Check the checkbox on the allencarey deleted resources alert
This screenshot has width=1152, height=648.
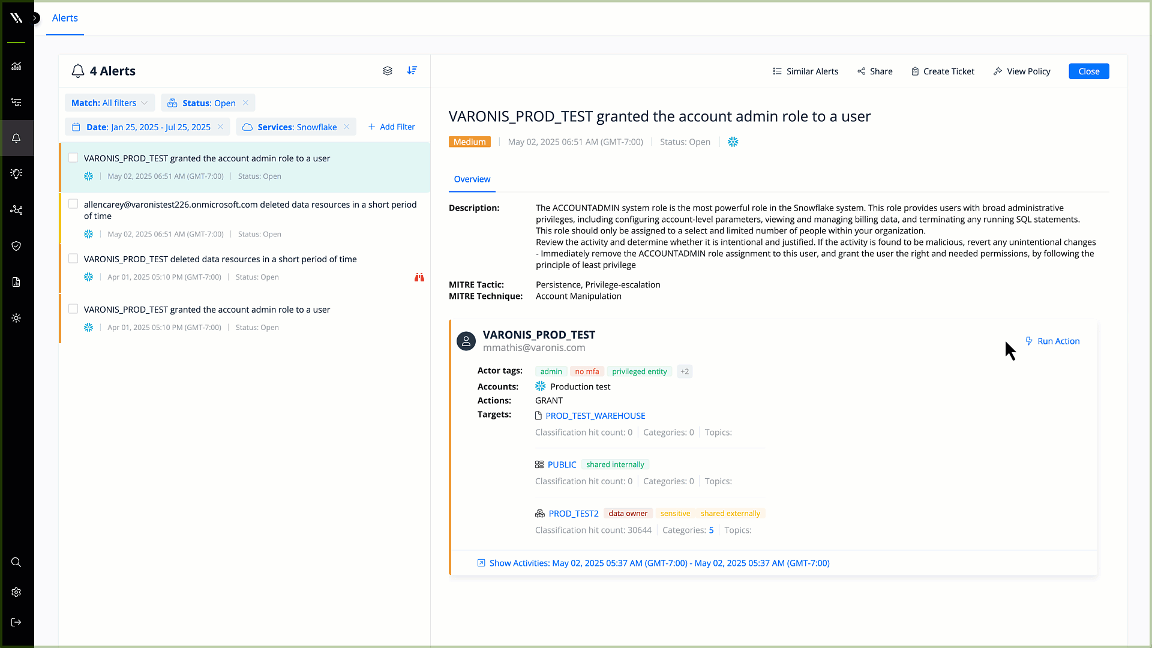[x=73, y=203]
